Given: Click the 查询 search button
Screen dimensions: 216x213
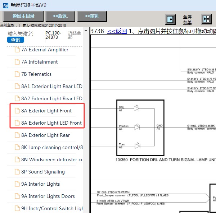Looking at the screenshot, I should 15,40.
